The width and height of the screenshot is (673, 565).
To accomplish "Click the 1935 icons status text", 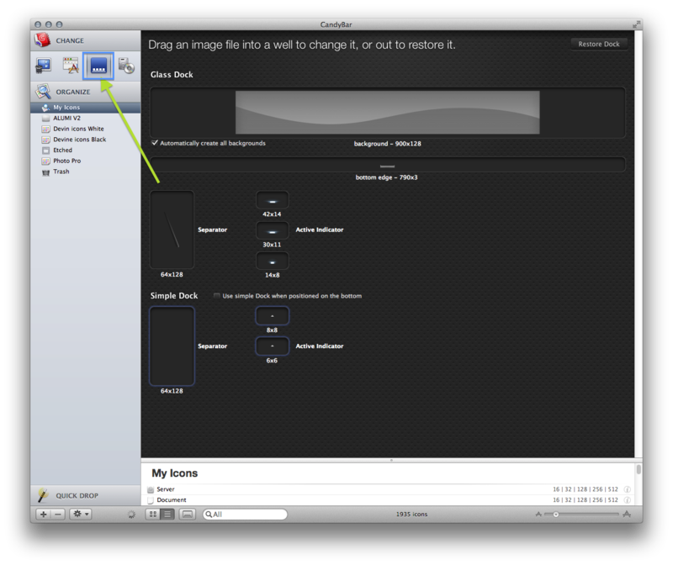I will click(x=411, y=514).
